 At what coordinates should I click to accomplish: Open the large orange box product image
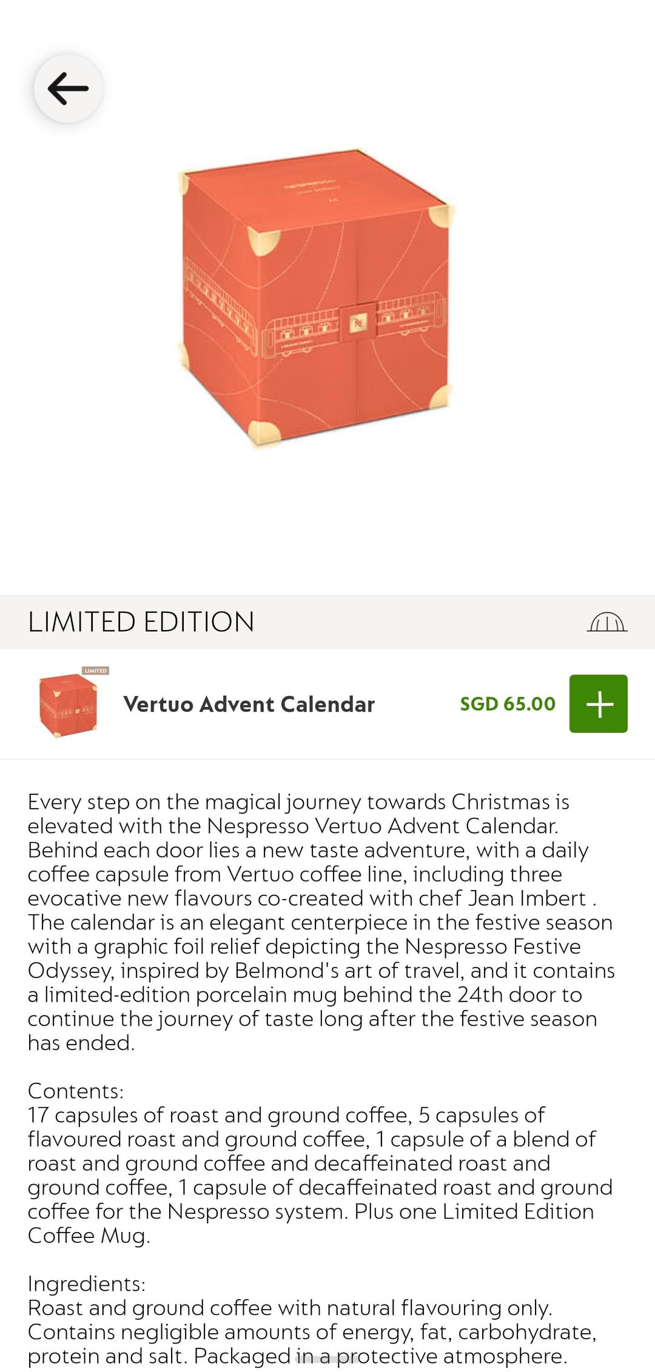(315, 297)
